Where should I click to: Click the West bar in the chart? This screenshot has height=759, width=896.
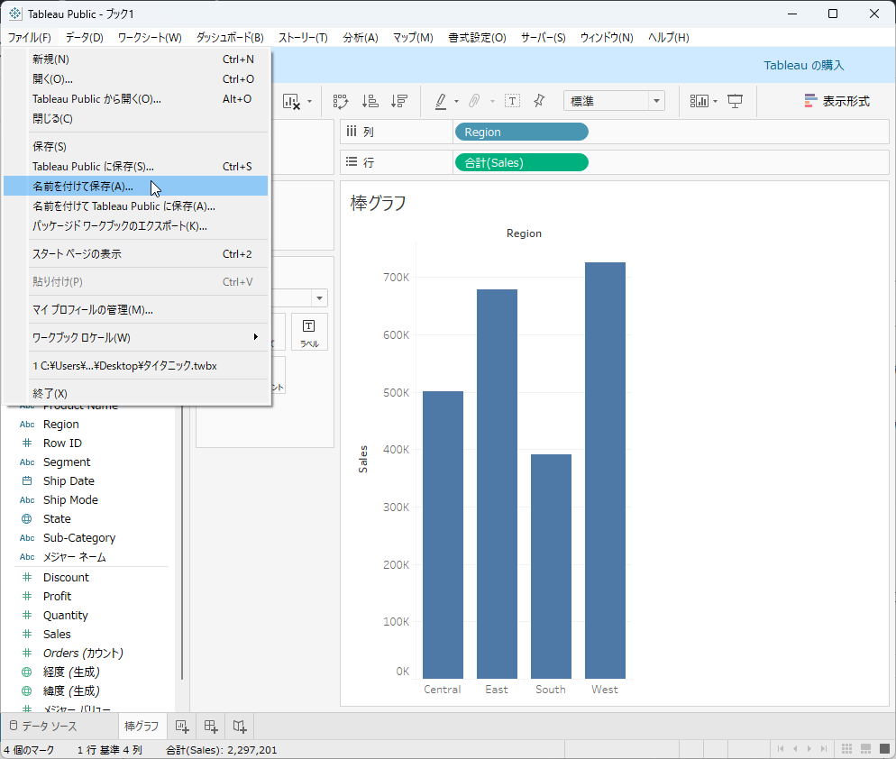pyautogui.click(x=605, y=469)
